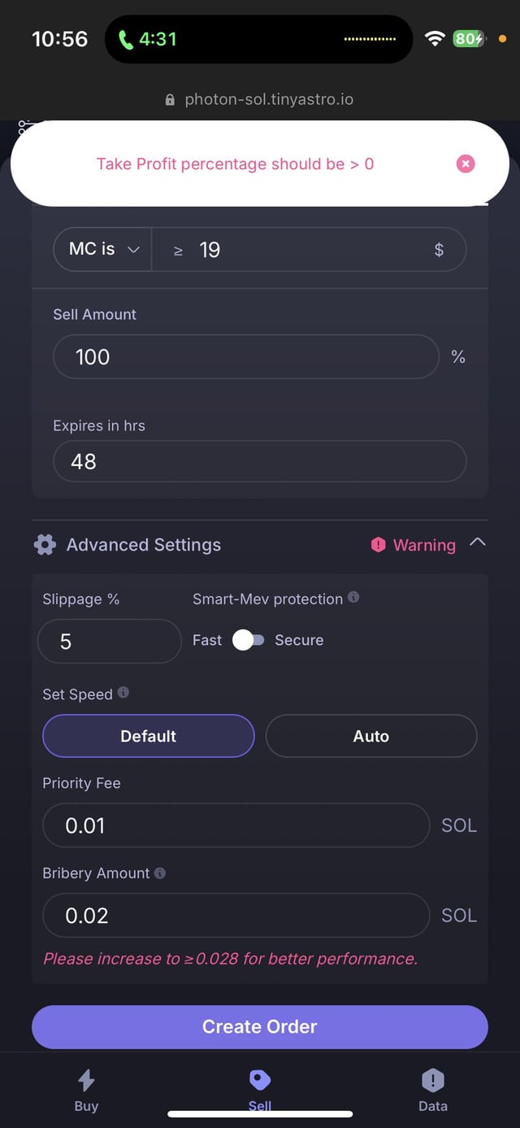This screenshot has height=1128, width=520.
Task: Show Set Speed info tooltip
Action: tap(123, 693)
